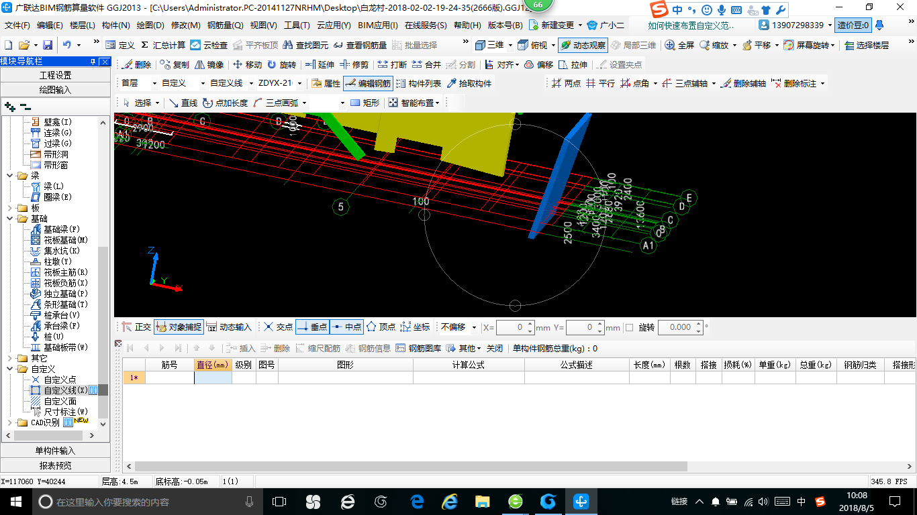Click the Undo arrow icon
917x515 pixels.
pos(67,45)
